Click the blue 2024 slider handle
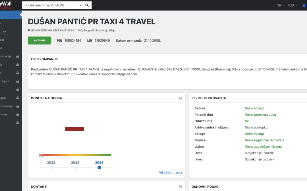 [x=99, y=168]
